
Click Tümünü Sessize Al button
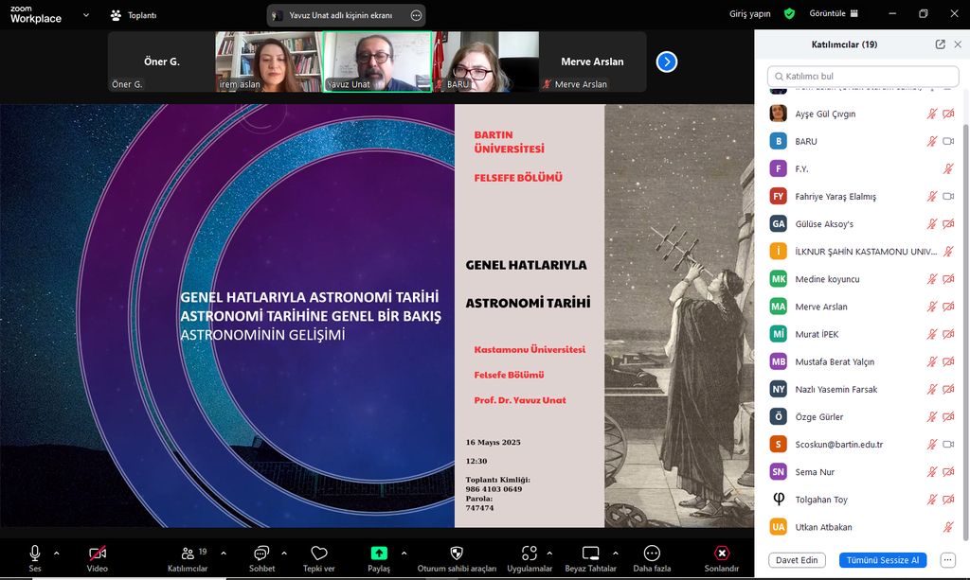coord(883,560)
